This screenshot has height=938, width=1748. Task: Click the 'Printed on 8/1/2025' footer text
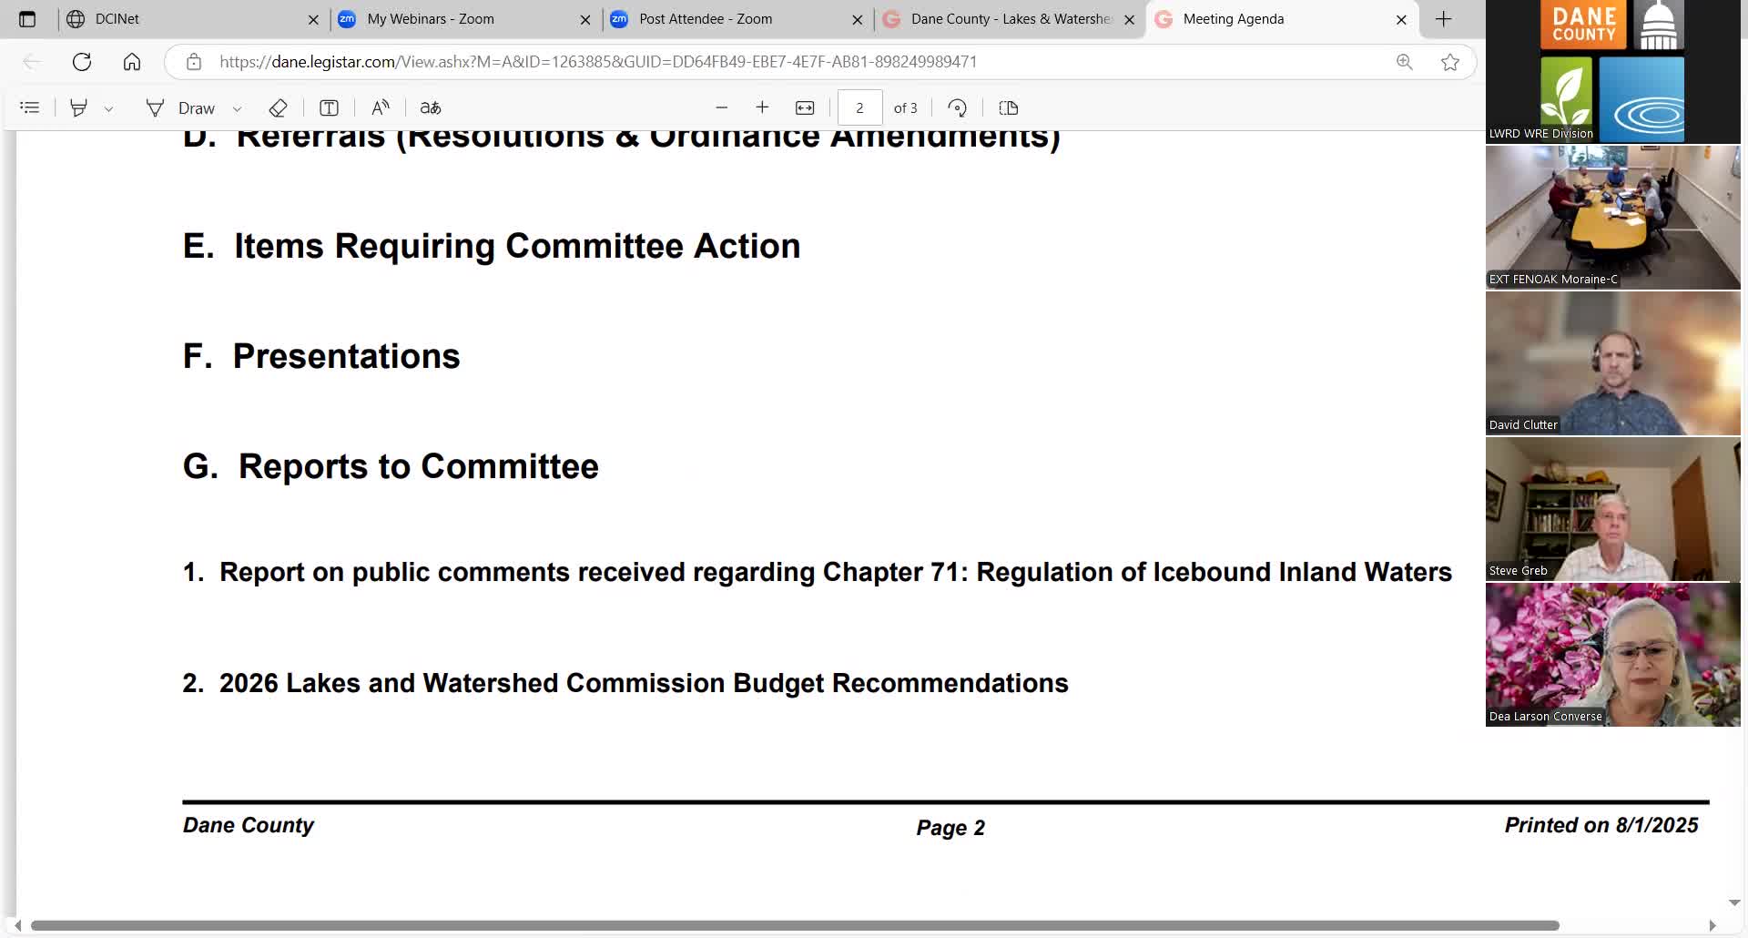1601,825
